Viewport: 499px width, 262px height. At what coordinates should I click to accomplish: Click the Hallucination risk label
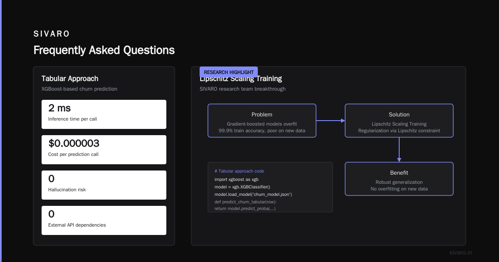click(67, 190)
